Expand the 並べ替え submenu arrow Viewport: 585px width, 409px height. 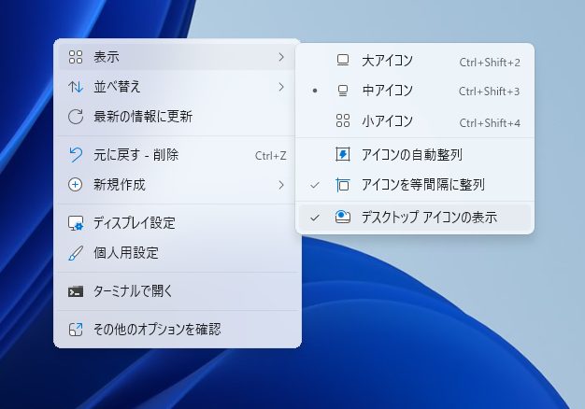click(281, 87)
